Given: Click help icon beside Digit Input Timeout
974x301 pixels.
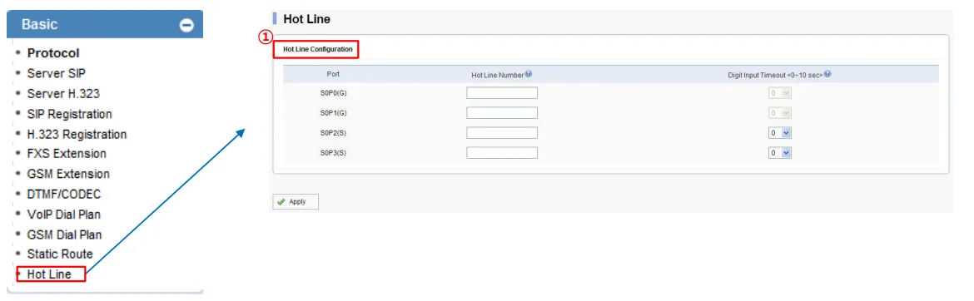Looking at the screenshot, I should [827, 73].
